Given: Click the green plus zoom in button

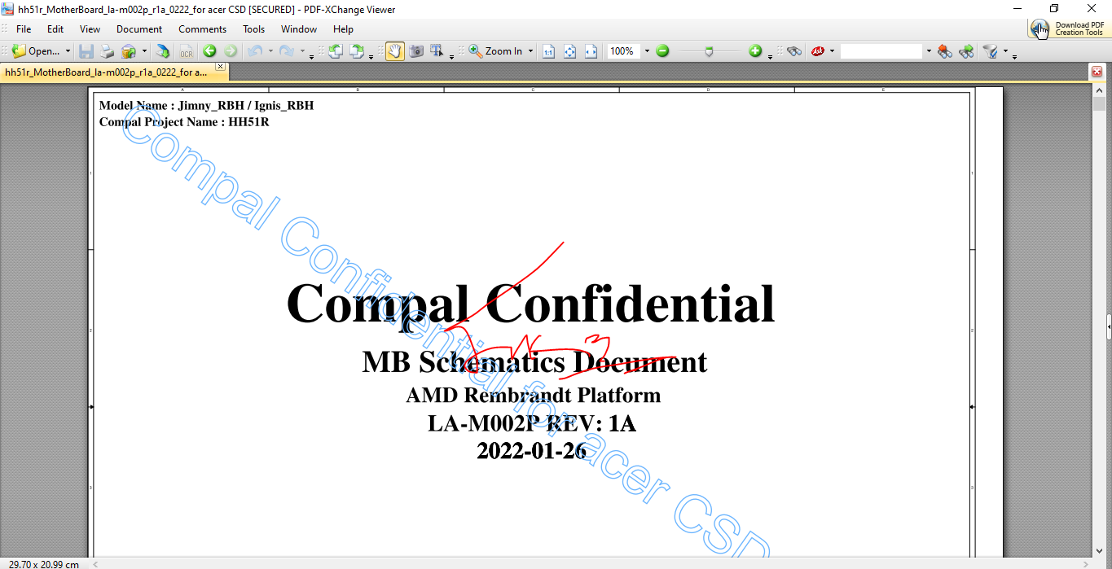Looking at the screenshot, I should tap(755, 51).
